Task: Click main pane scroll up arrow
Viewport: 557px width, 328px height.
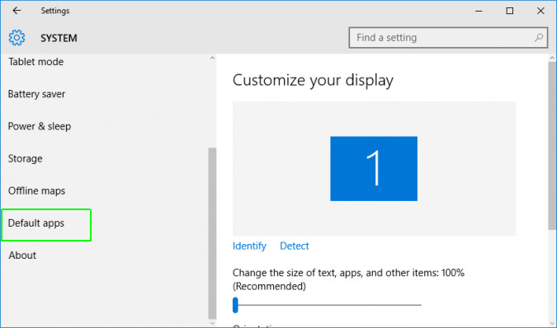Action: click(x=552, y=58)
